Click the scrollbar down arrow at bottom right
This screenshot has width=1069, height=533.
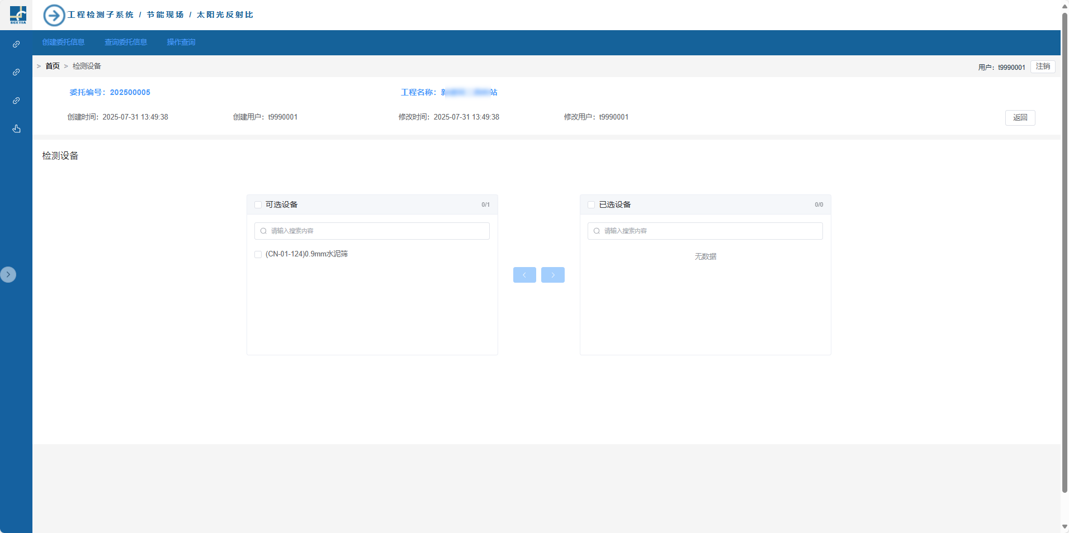[1065, 527]
